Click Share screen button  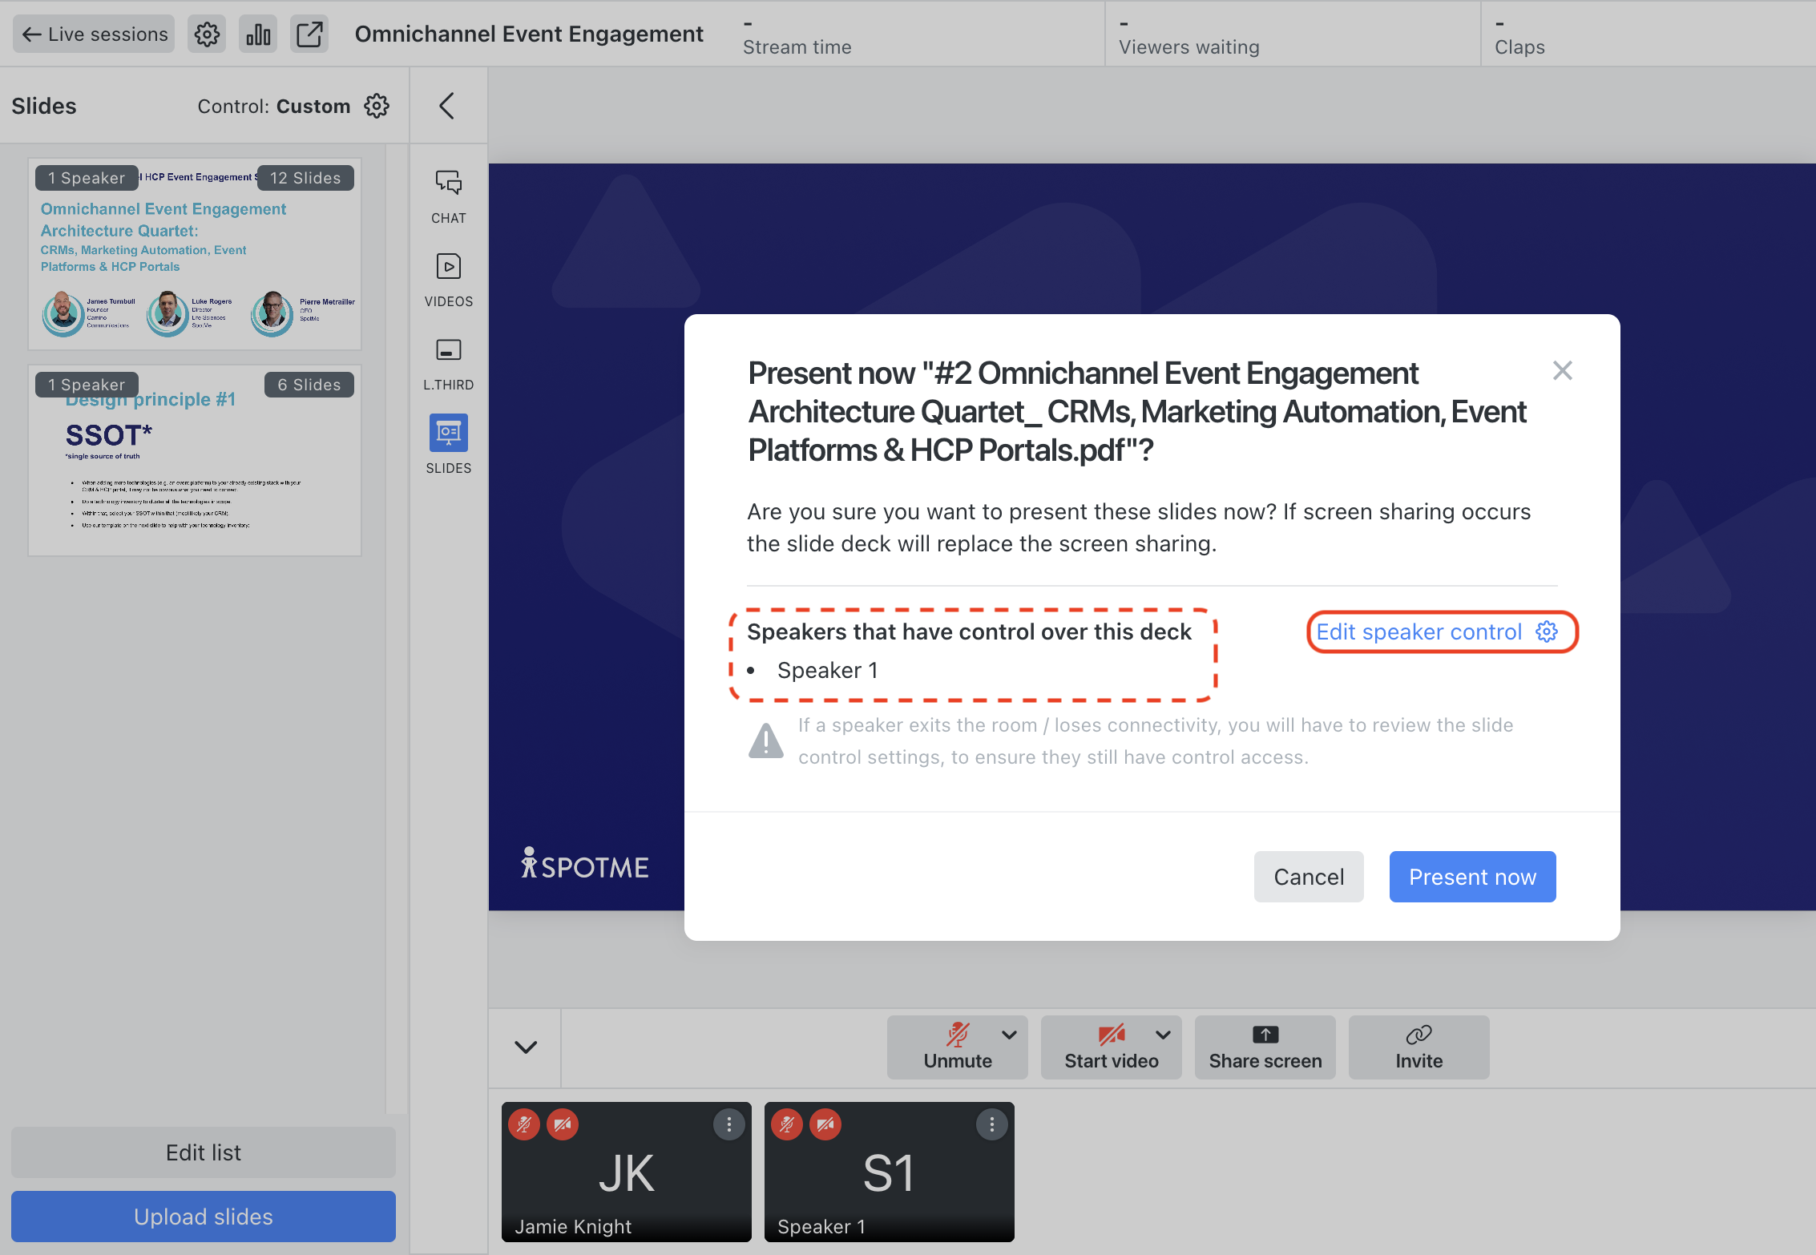(x=1265, y=1047)
